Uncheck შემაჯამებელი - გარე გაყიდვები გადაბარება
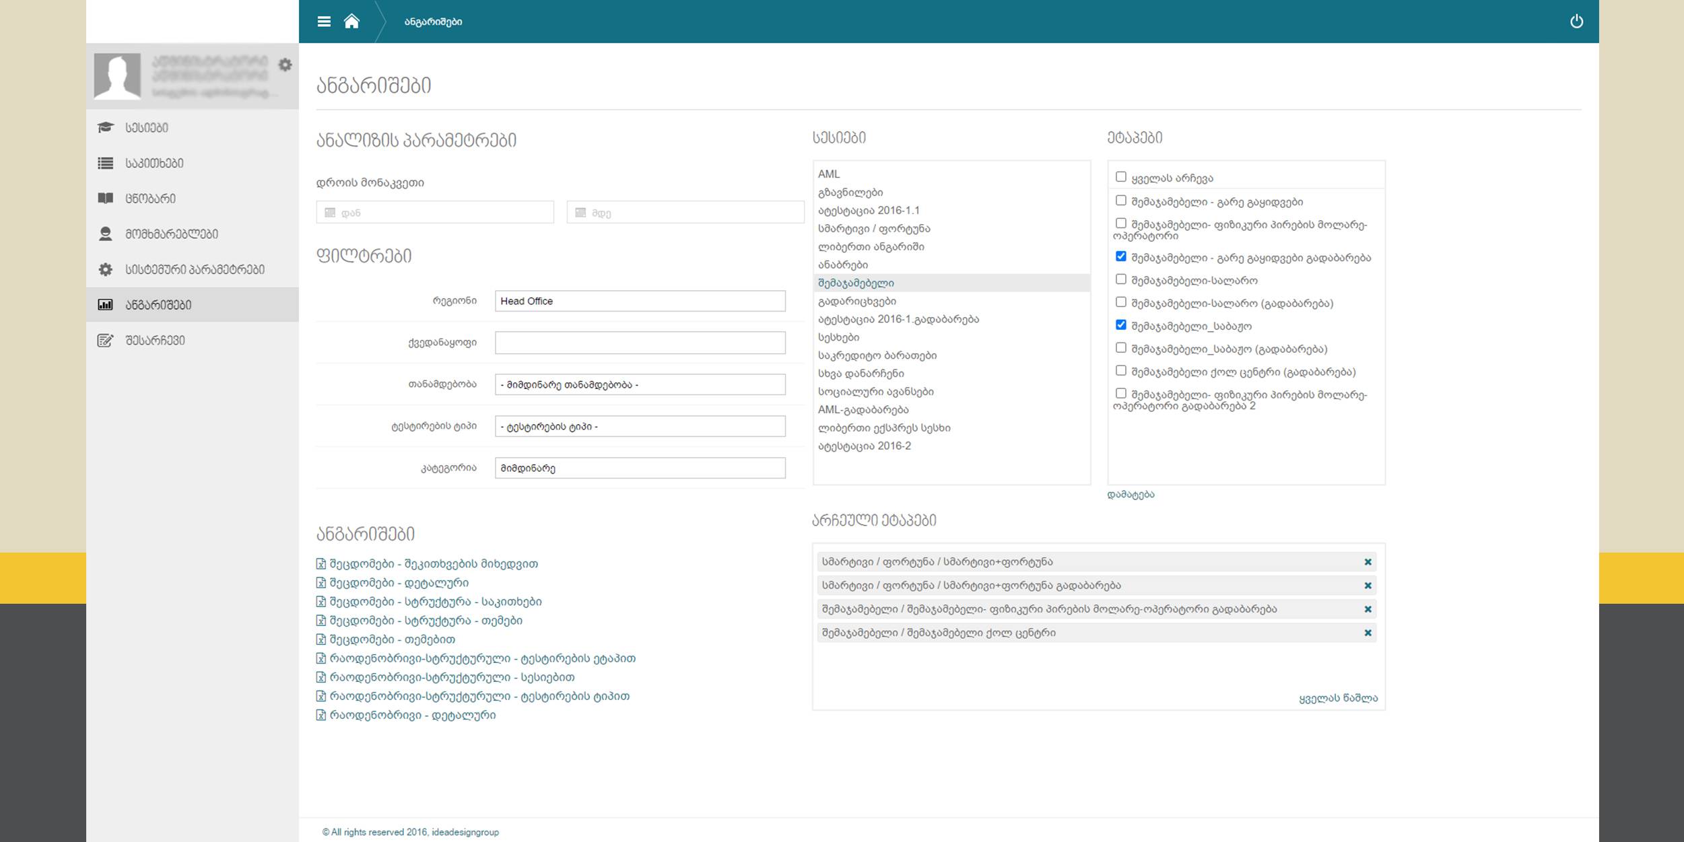1684x842 pixels. coord(1120,256)
